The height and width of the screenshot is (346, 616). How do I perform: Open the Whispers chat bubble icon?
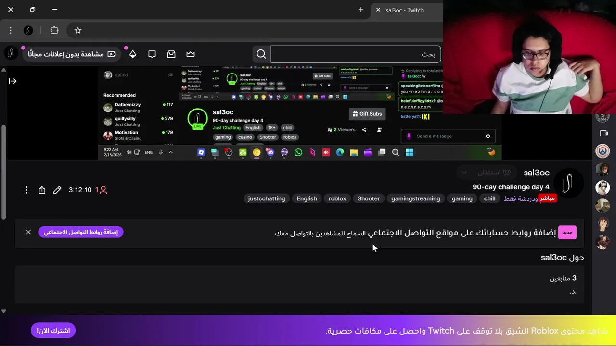152,54
